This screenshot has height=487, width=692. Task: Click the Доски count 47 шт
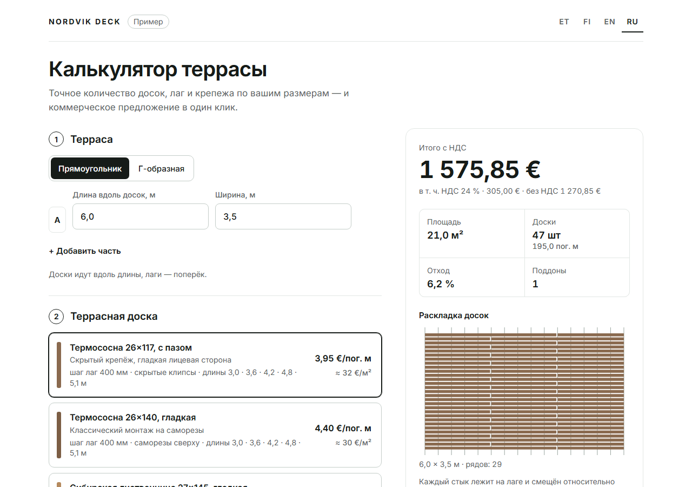click(547, 235)
